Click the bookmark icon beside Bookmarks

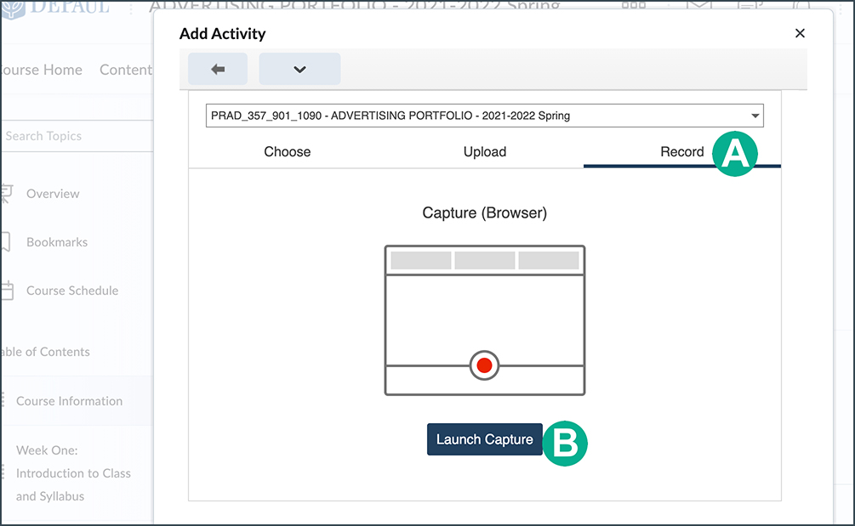click(x=5, y=242)
